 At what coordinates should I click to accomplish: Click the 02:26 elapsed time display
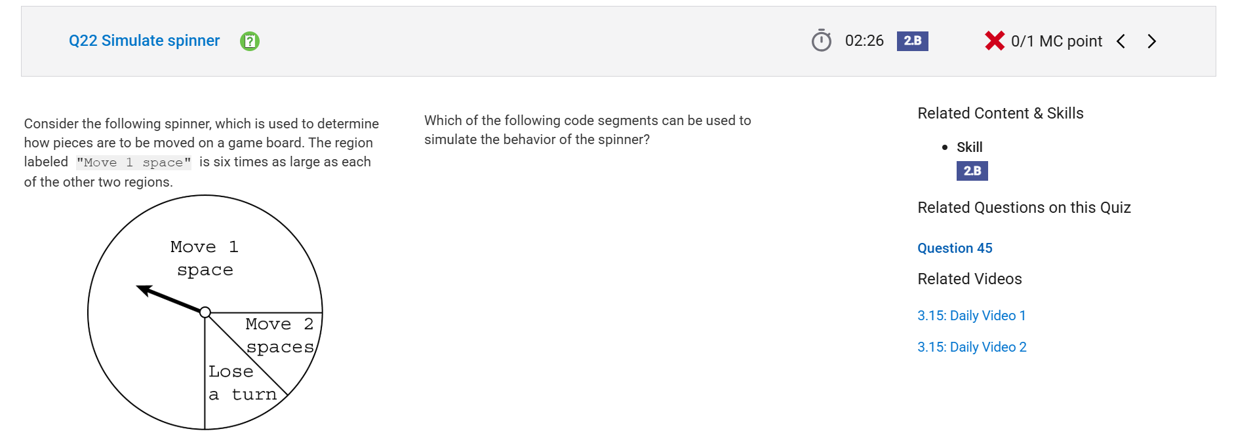864,41
